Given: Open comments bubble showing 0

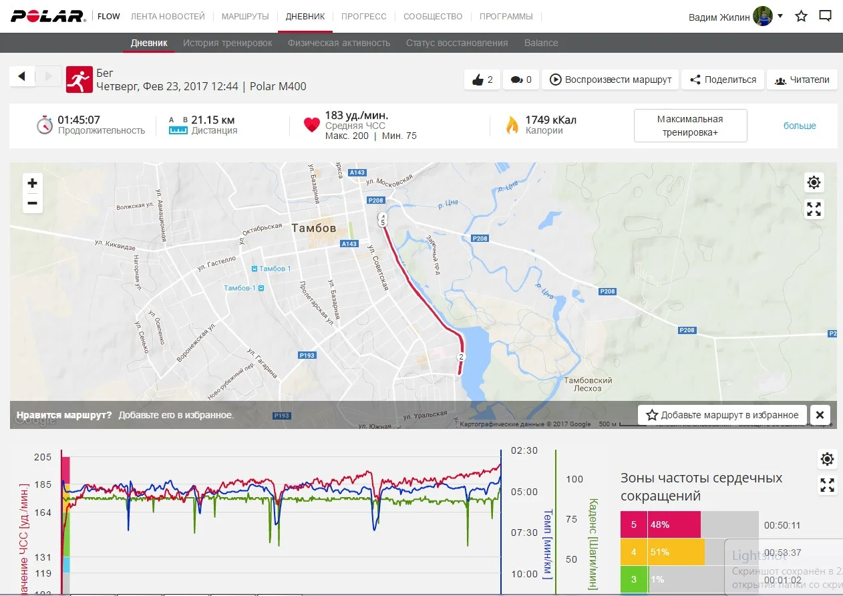Looking at the screenshot, I should coord(521,80).
